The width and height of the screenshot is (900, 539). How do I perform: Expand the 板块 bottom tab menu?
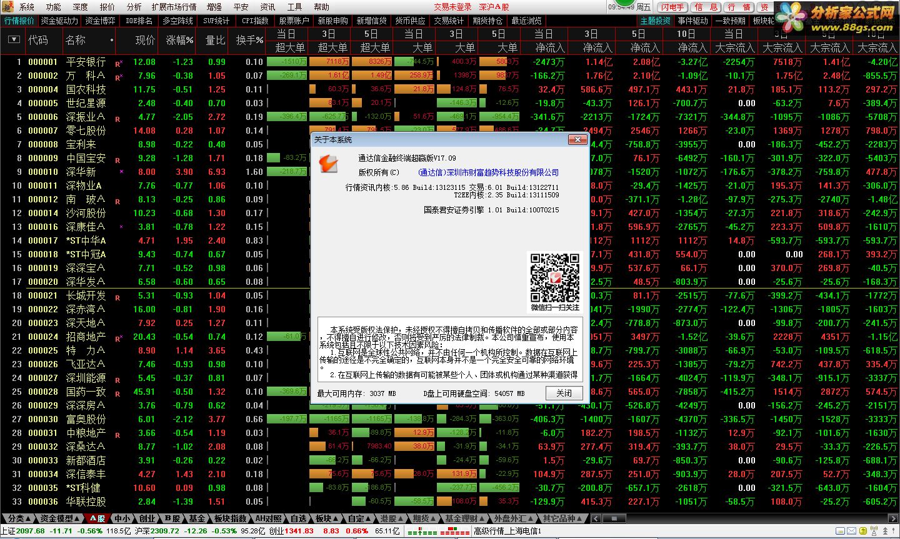(327, 518)
